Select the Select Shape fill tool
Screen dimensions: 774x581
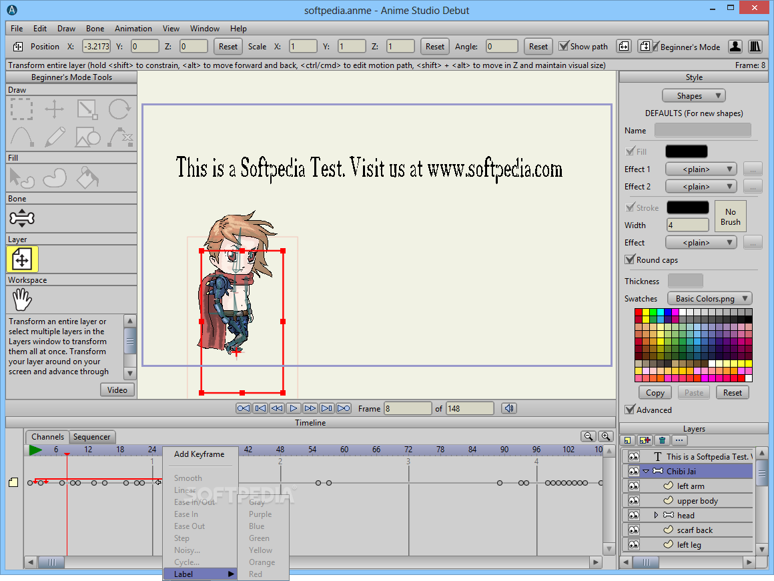point(22,177)
